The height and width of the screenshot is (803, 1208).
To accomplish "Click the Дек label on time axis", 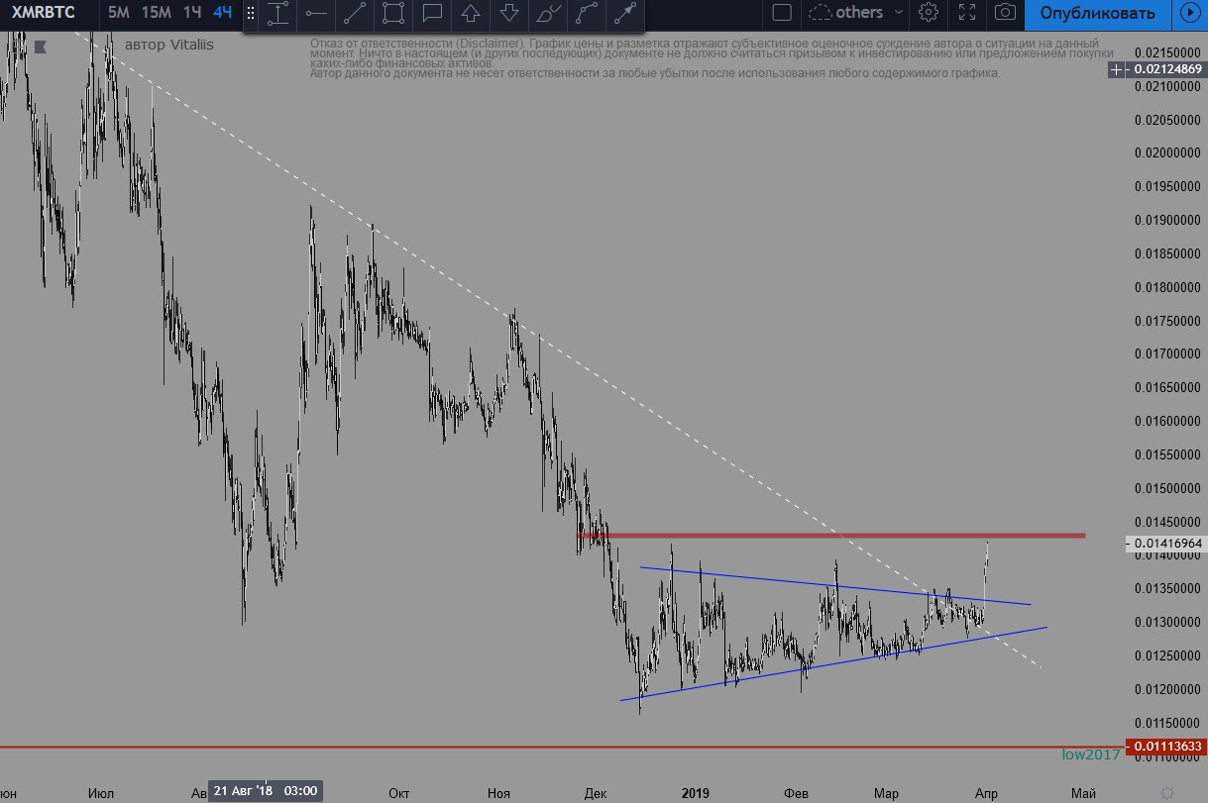I will 596,793.
